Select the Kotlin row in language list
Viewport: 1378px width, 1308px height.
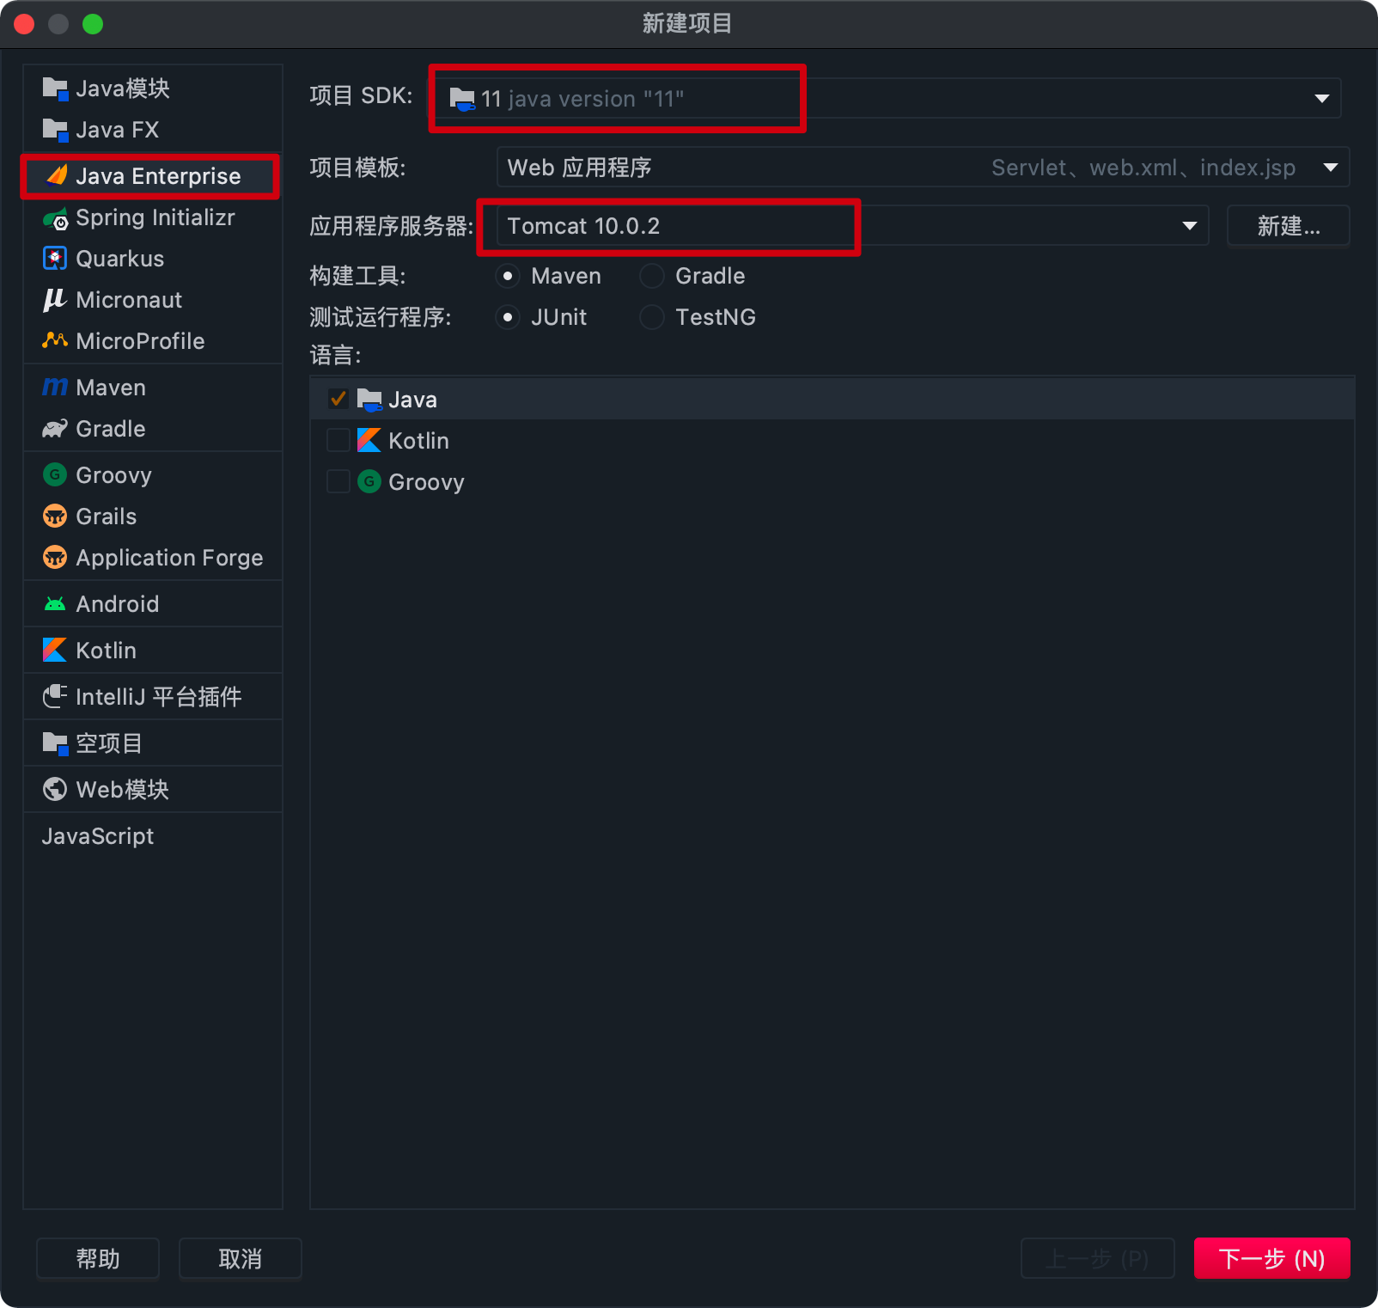click(832, 441)
